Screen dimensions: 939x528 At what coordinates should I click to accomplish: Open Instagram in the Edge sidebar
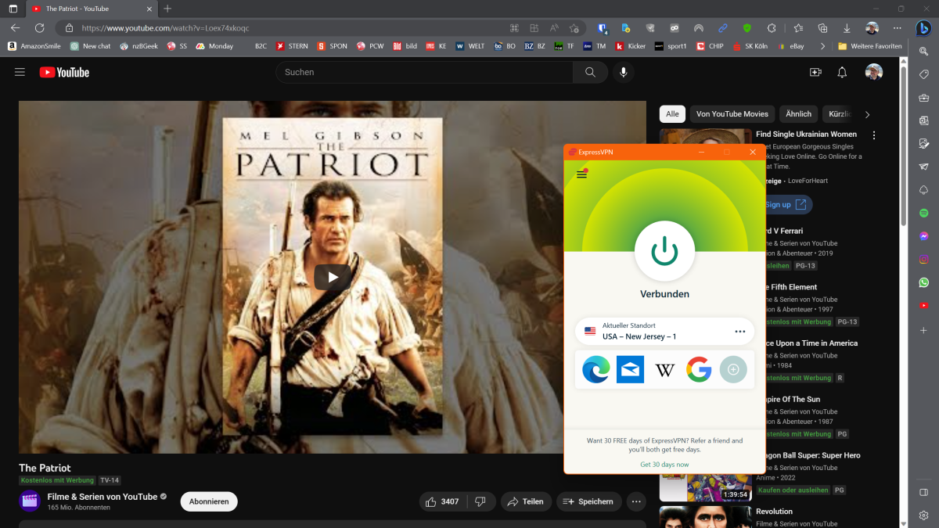pyautogui.click(x=923, y=259)
